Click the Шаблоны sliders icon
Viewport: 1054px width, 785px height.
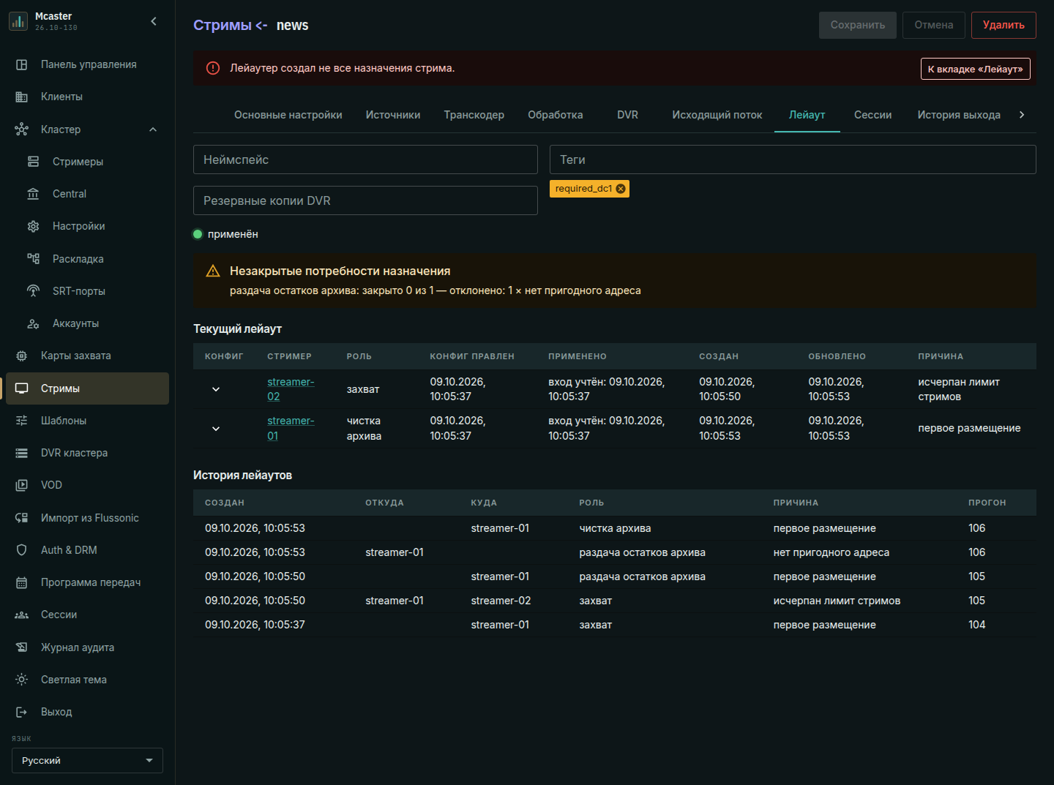tap(22, 421)
